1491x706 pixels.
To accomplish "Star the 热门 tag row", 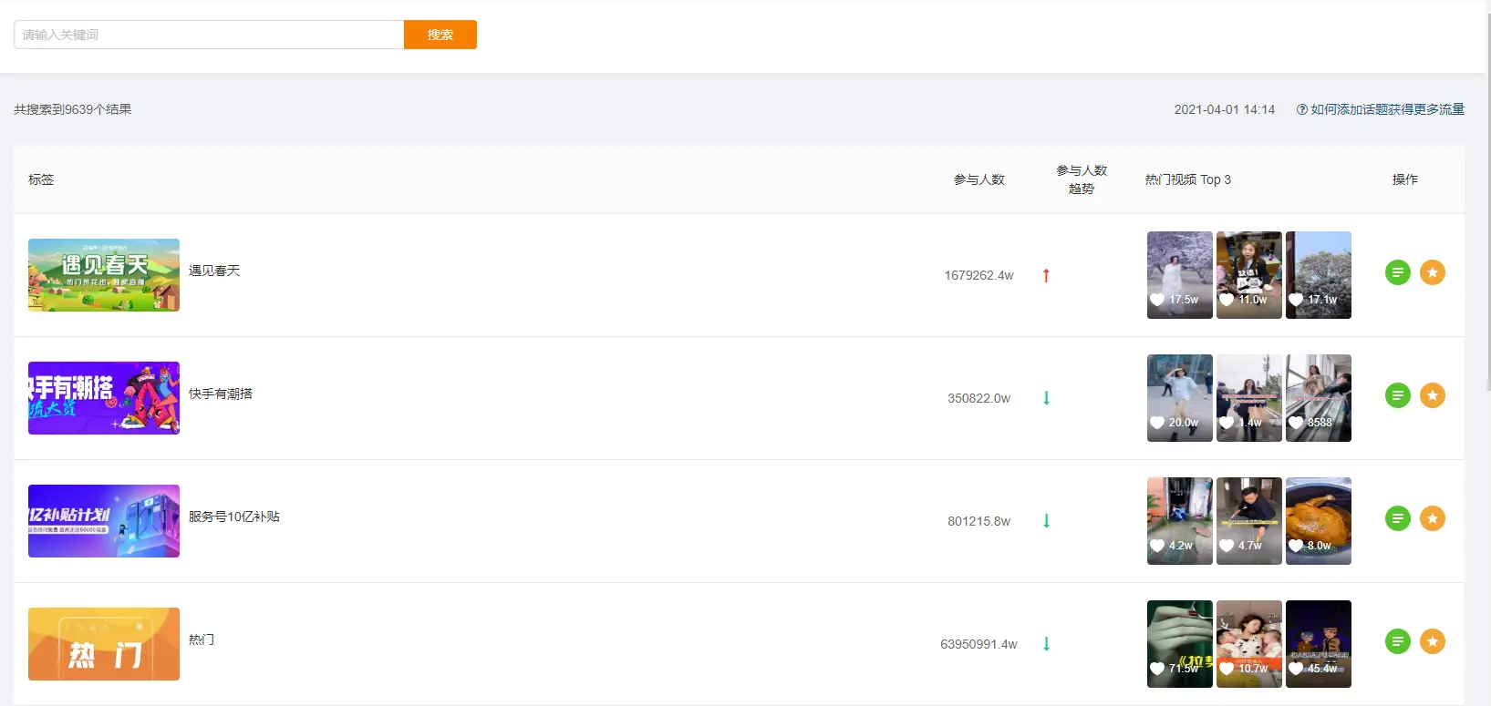I will tap(1432, 641).
